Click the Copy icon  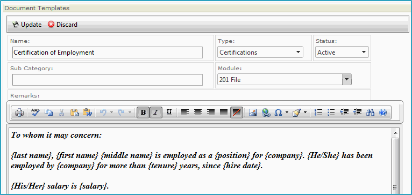tap(48, 112)
